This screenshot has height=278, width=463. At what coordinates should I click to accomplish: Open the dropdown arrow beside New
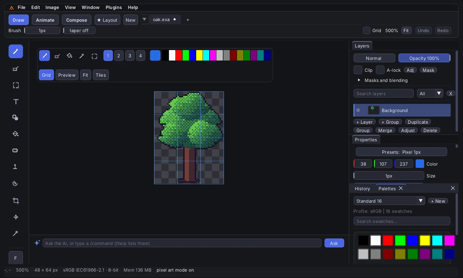pyautogui.click(x=144, y=19)
